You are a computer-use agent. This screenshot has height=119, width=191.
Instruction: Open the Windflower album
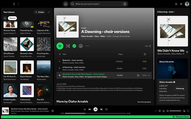[x=10, y=47]
